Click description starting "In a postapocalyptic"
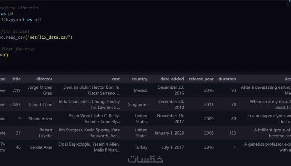The height and width of the screenshot is (166, 291). point(269,119)
